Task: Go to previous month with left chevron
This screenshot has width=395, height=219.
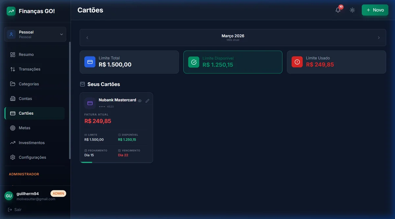Action: coord(87,38)
